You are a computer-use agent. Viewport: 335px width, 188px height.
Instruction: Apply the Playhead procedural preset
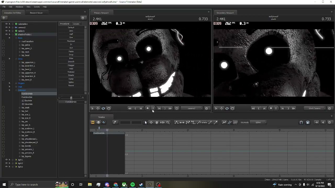point(71,41)
